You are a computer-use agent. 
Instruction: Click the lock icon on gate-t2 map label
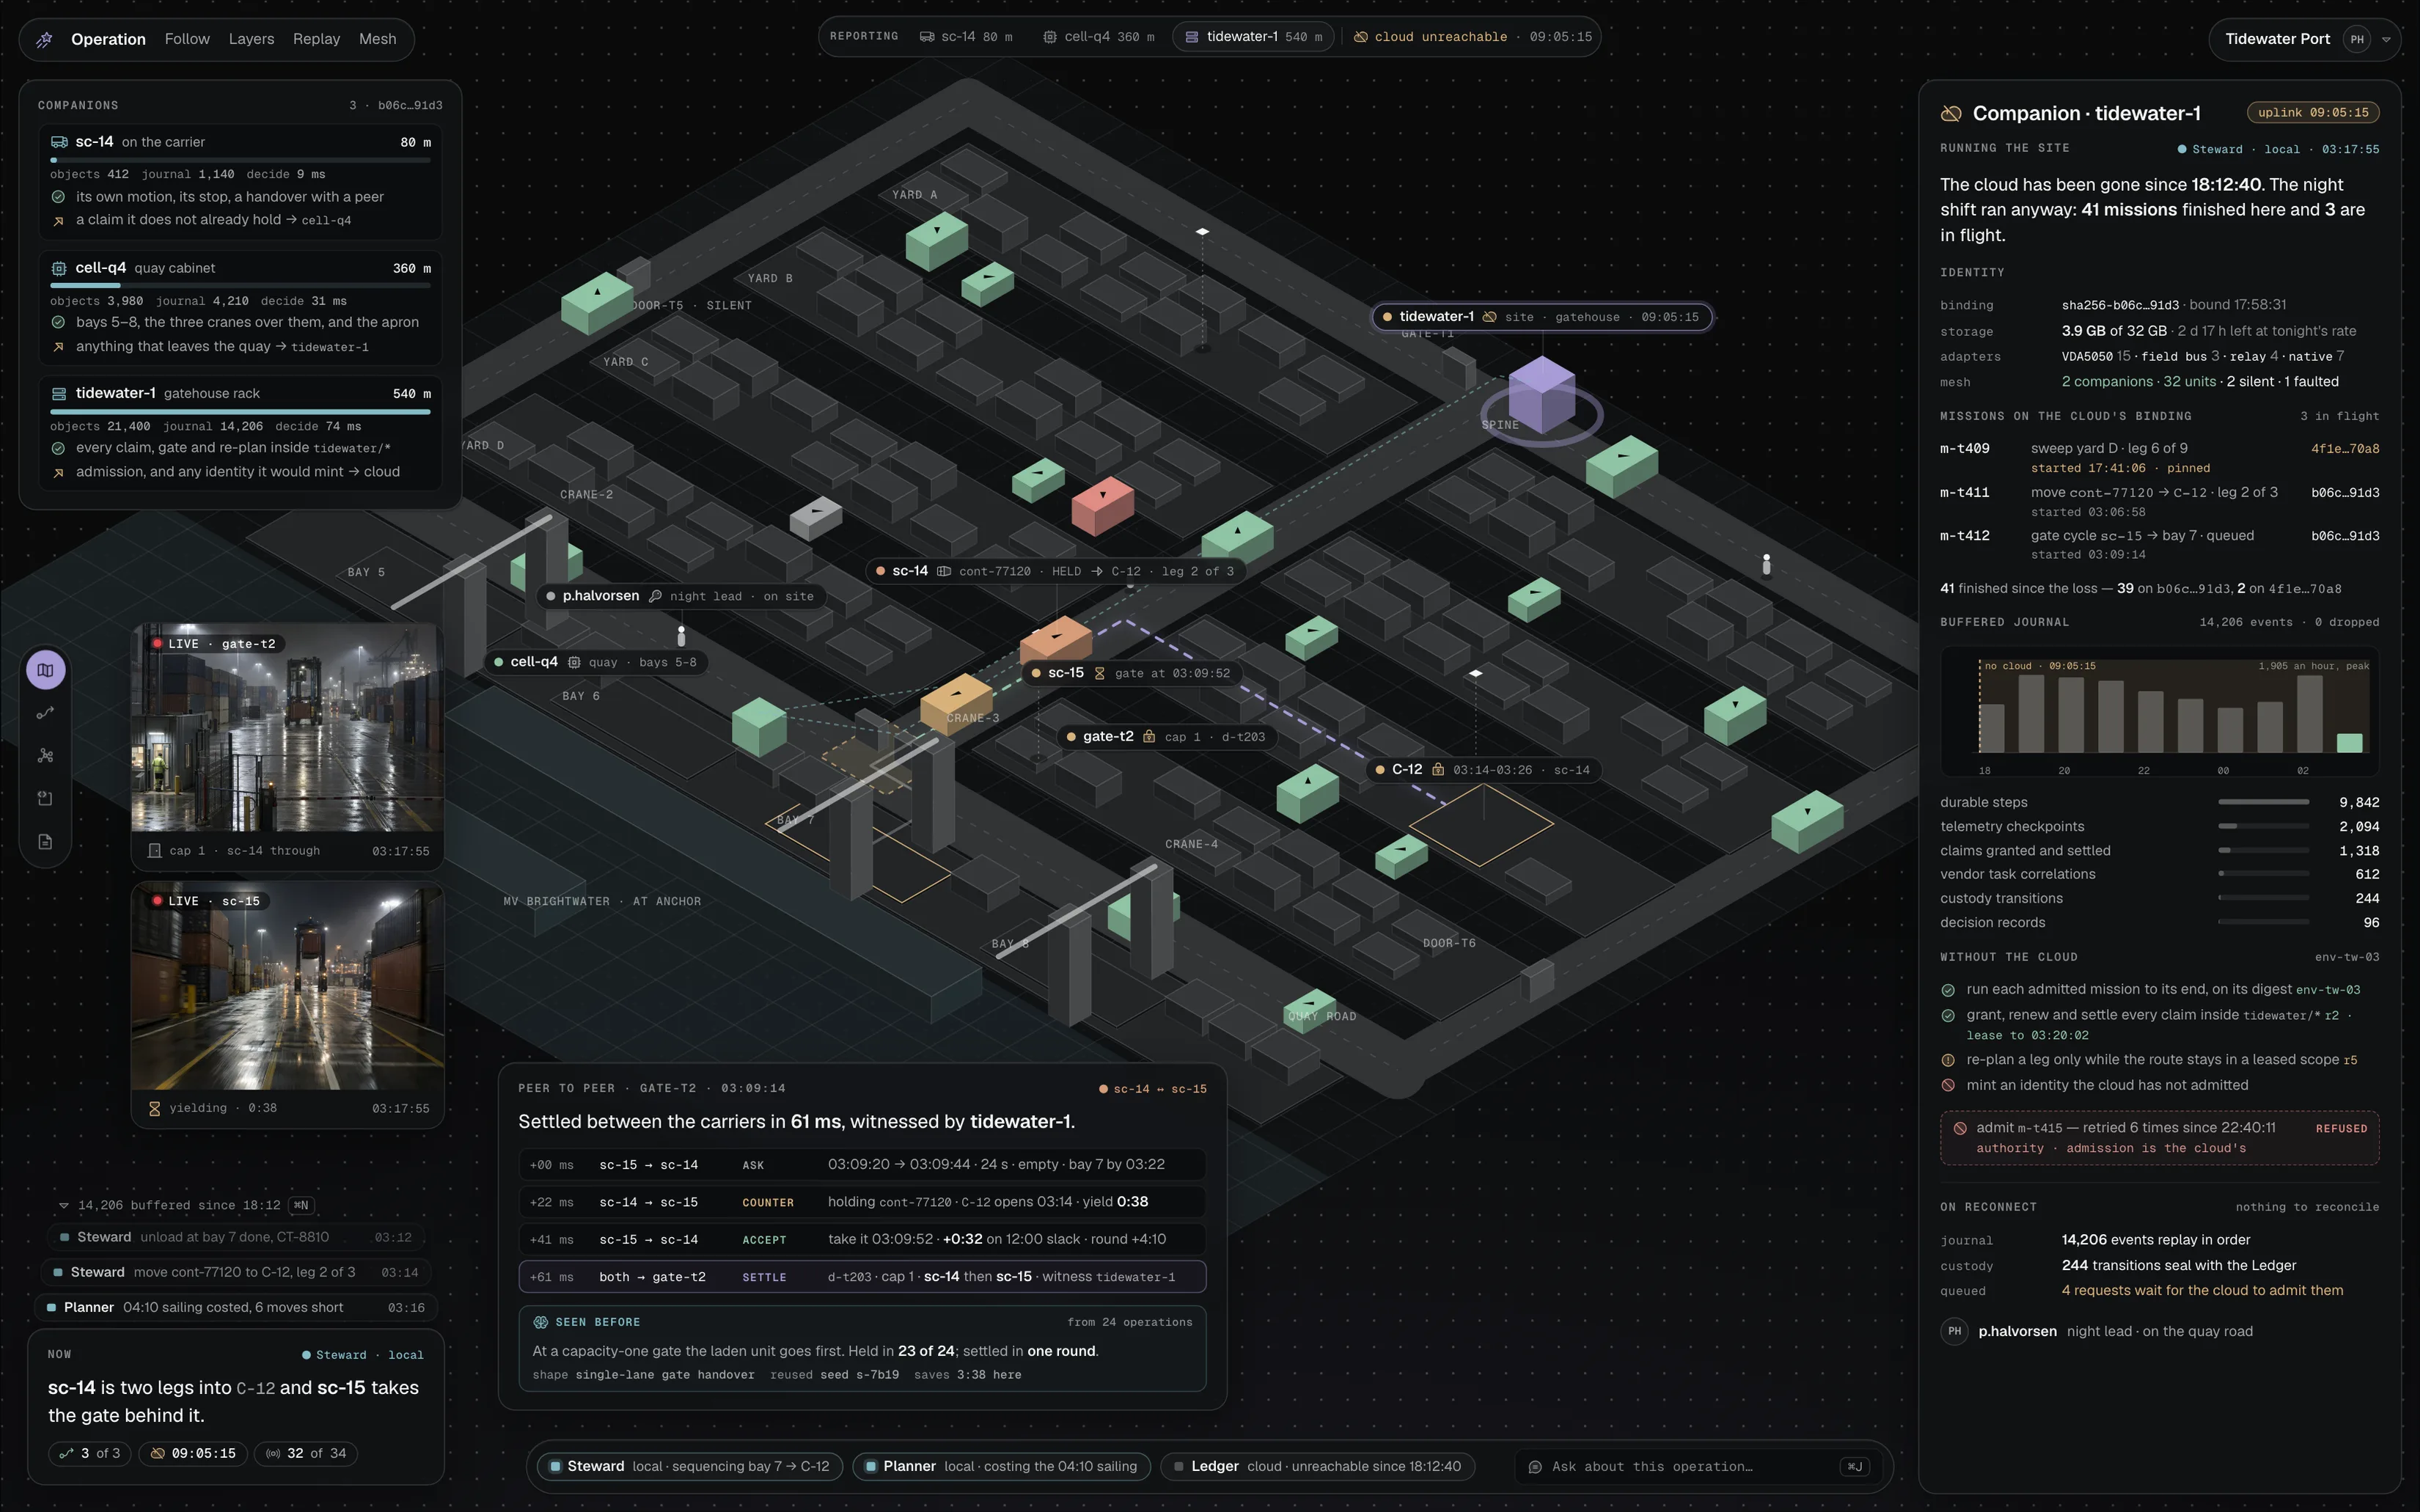pos(1149,737)
